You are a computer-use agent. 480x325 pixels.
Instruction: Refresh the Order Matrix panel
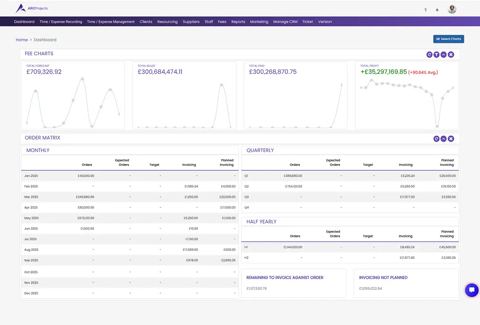pos(436,139)
